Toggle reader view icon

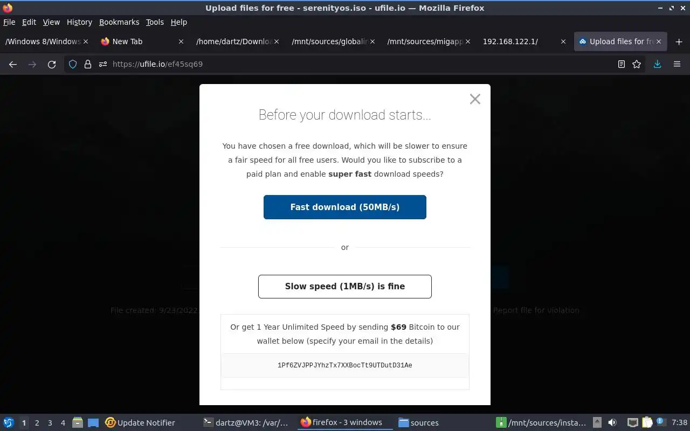[x=622, y=64]
